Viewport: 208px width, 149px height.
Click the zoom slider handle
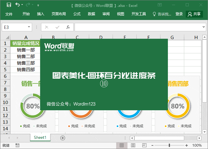pos(169,145)
